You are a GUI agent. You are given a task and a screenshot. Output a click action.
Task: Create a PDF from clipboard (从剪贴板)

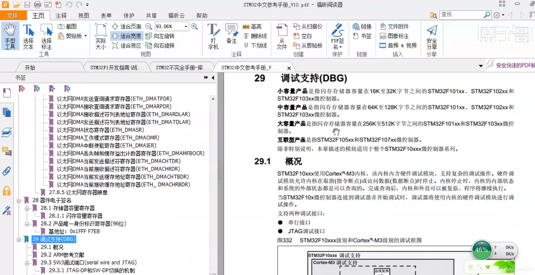coord(308,46)
